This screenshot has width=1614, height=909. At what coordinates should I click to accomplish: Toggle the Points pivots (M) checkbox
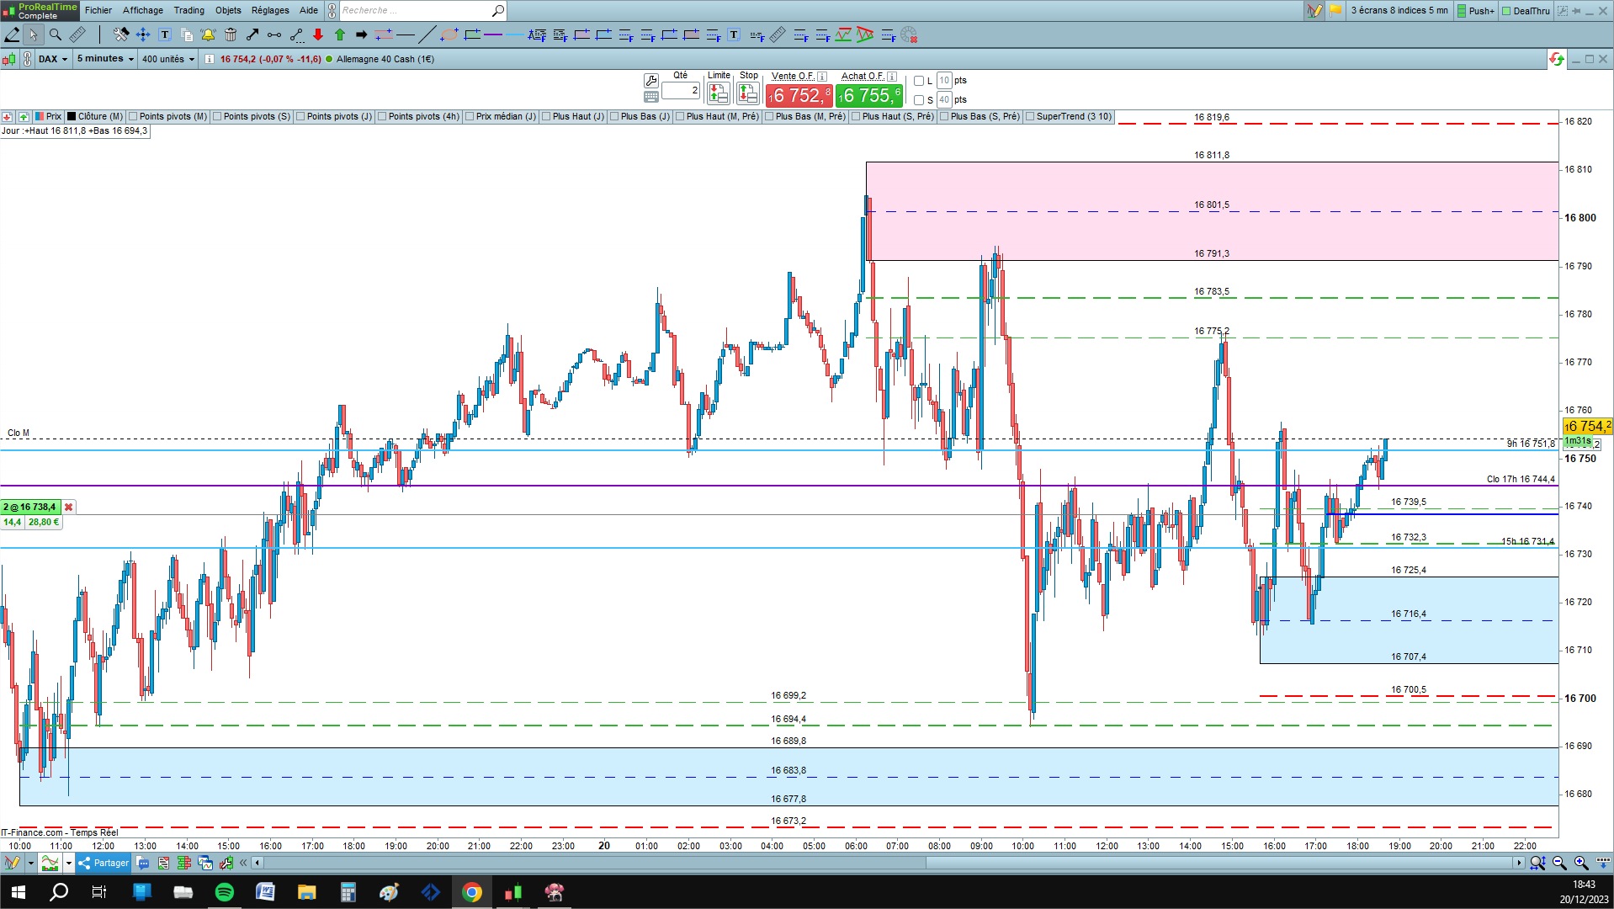click(x=133, y=117)
